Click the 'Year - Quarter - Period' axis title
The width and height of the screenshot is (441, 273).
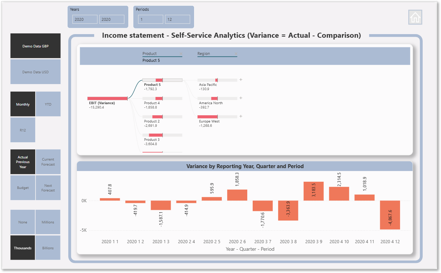[x=250, y=249]
